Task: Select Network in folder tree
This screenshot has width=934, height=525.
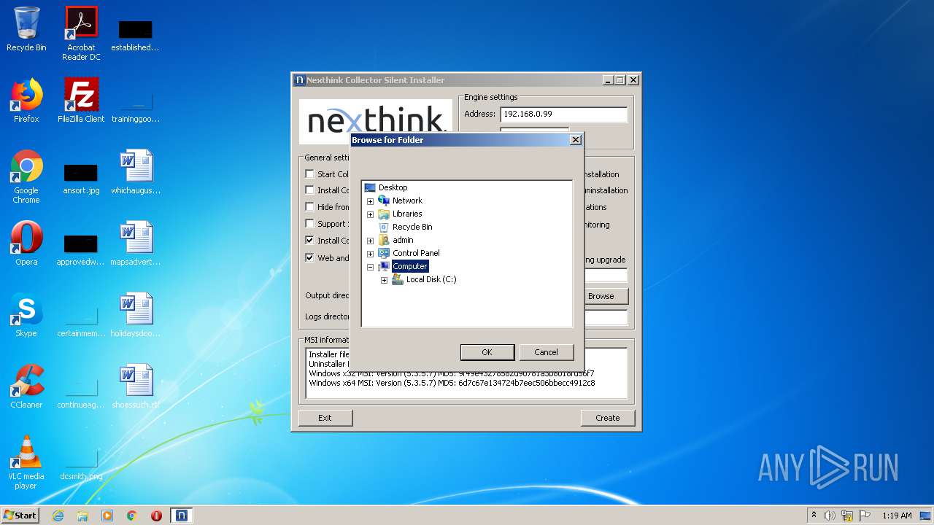Action: 407,201
